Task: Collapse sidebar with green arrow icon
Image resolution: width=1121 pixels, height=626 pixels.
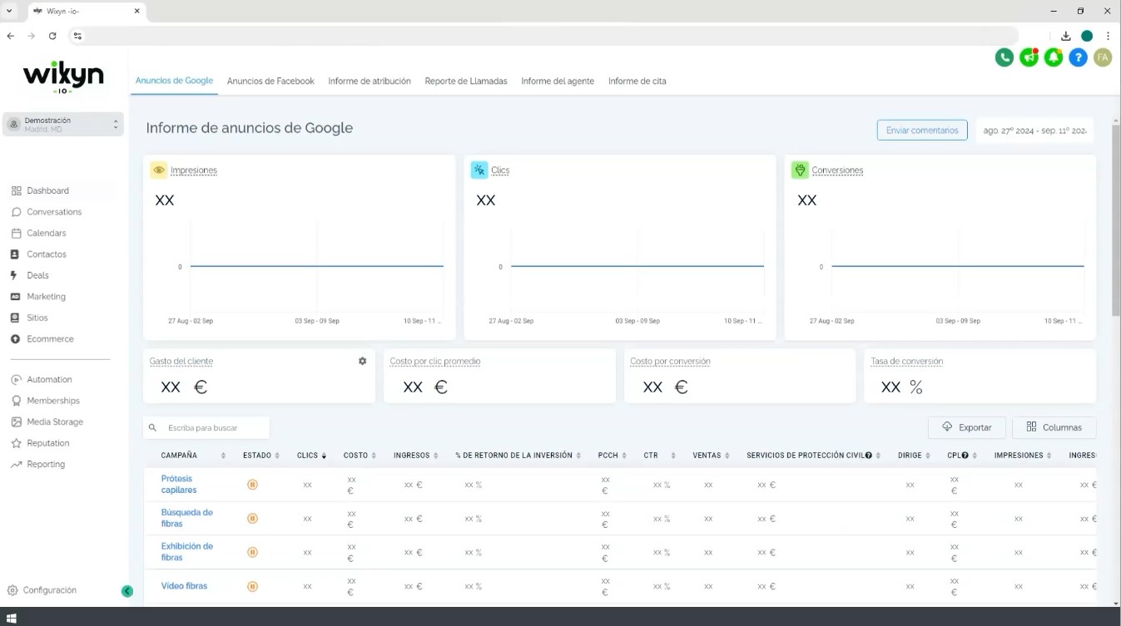Action: pyautogui.click(x=127, y=591)
